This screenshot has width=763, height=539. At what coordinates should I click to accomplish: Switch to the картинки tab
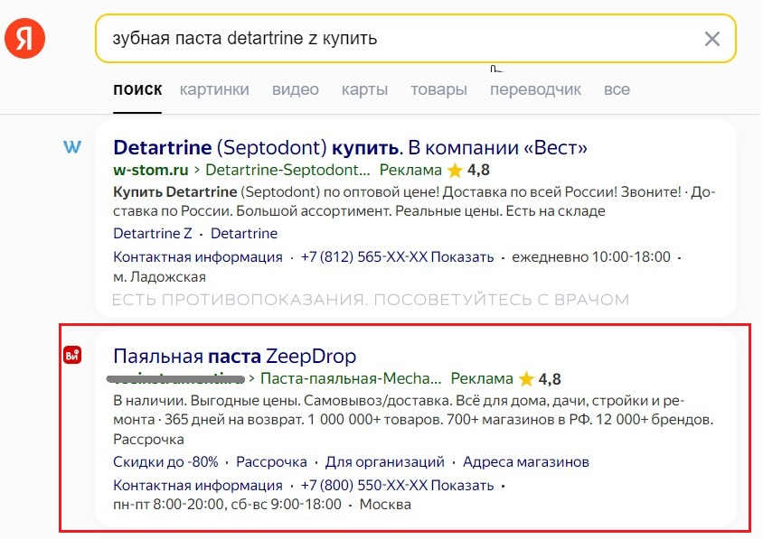coord(214,89)
